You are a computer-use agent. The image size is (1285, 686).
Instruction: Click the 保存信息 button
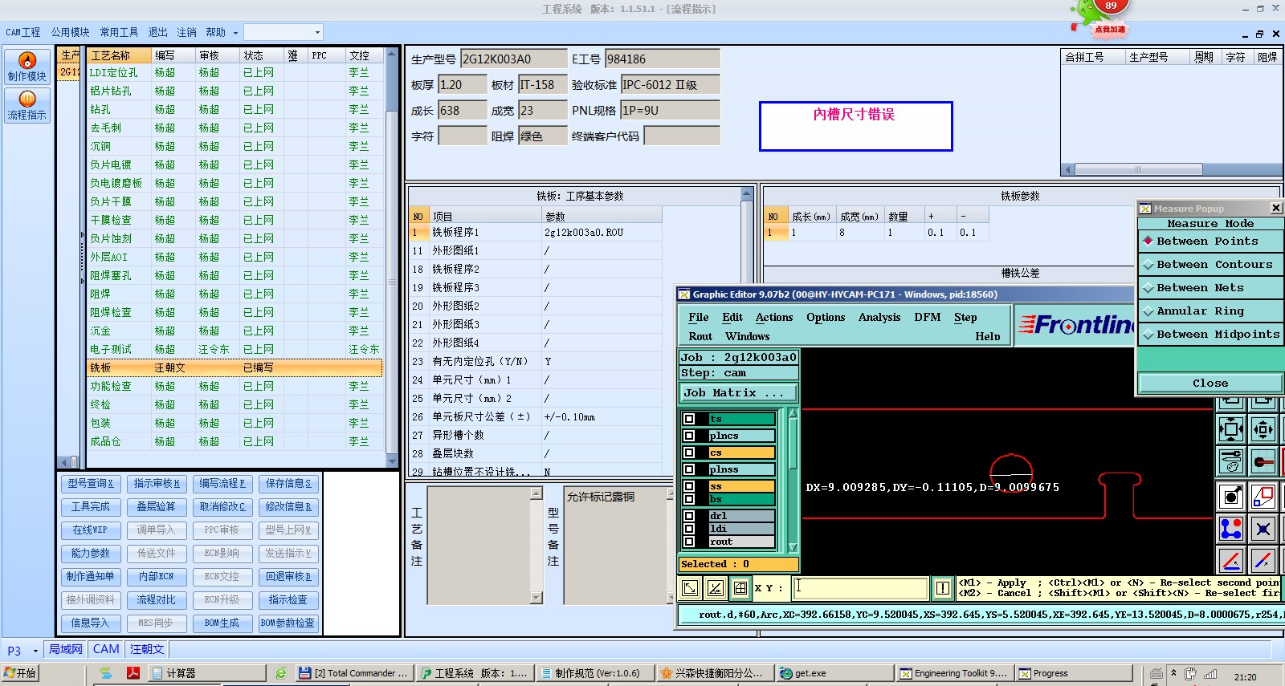click(x=288, y=483)
